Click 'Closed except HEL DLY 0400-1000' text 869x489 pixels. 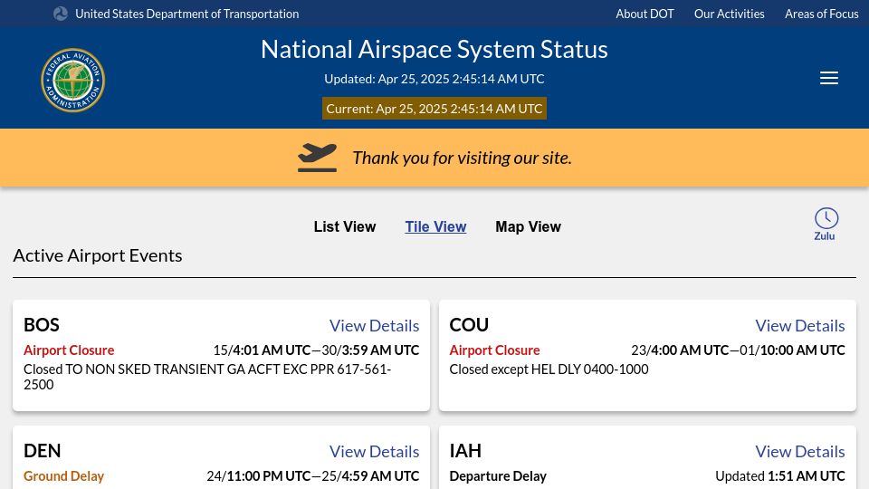pos(549,369)
